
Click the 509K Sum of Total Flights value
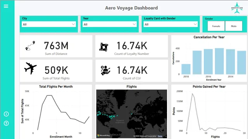56,70
